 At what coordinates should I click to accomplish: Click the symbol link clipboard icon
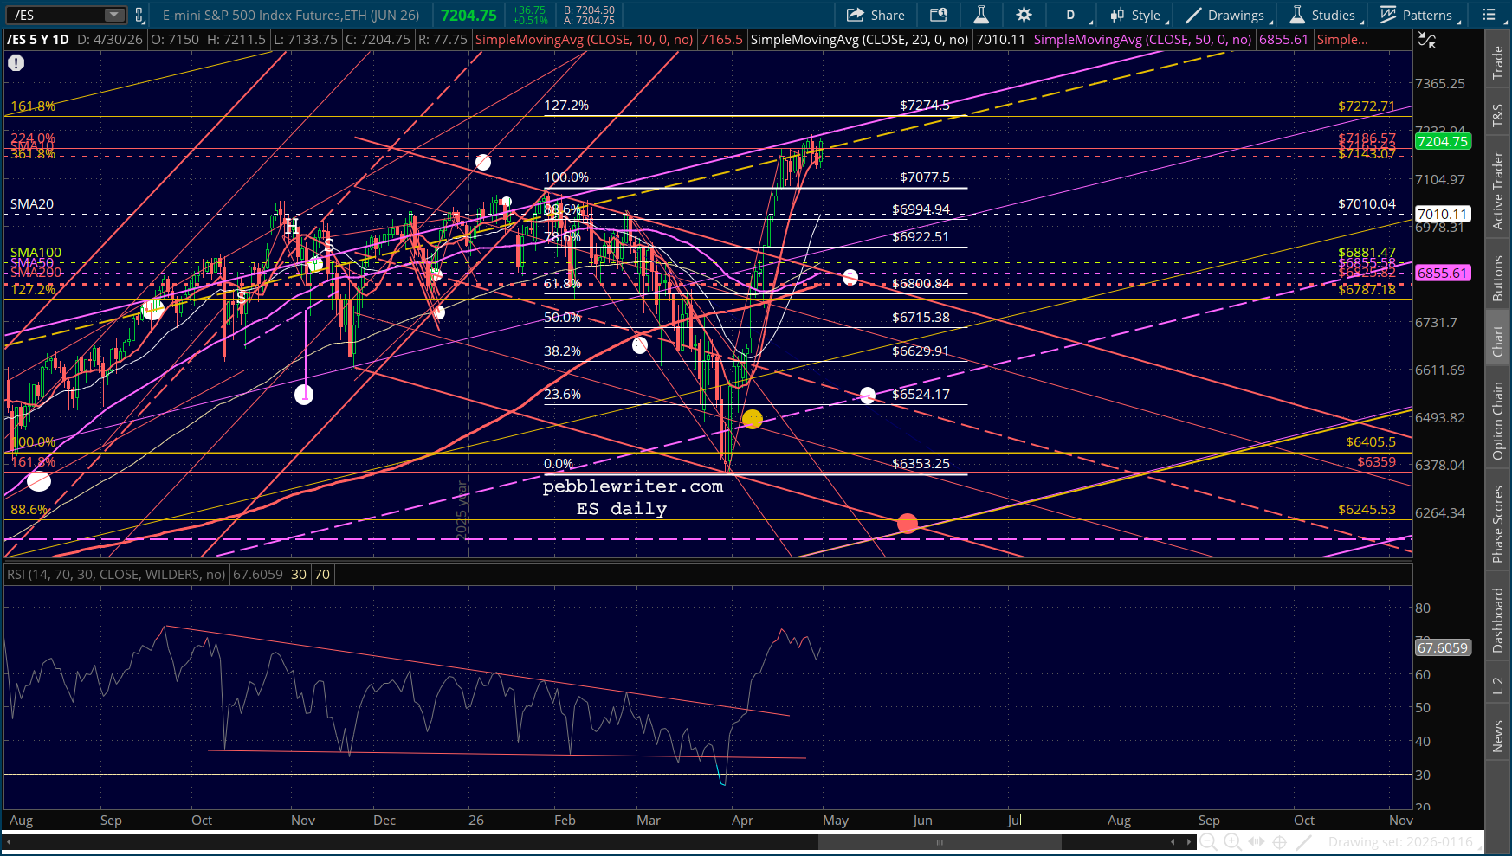click(139, 15)
